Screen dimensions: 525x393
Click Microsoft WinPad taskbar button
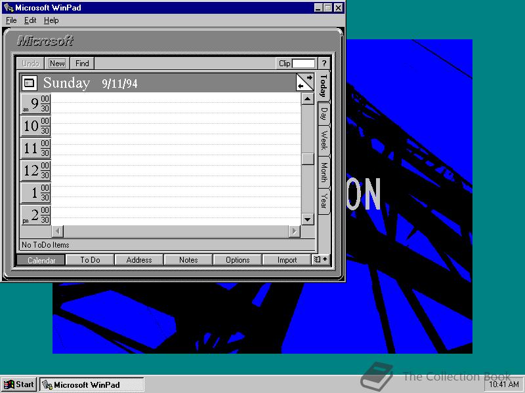(x=92, y=384)
